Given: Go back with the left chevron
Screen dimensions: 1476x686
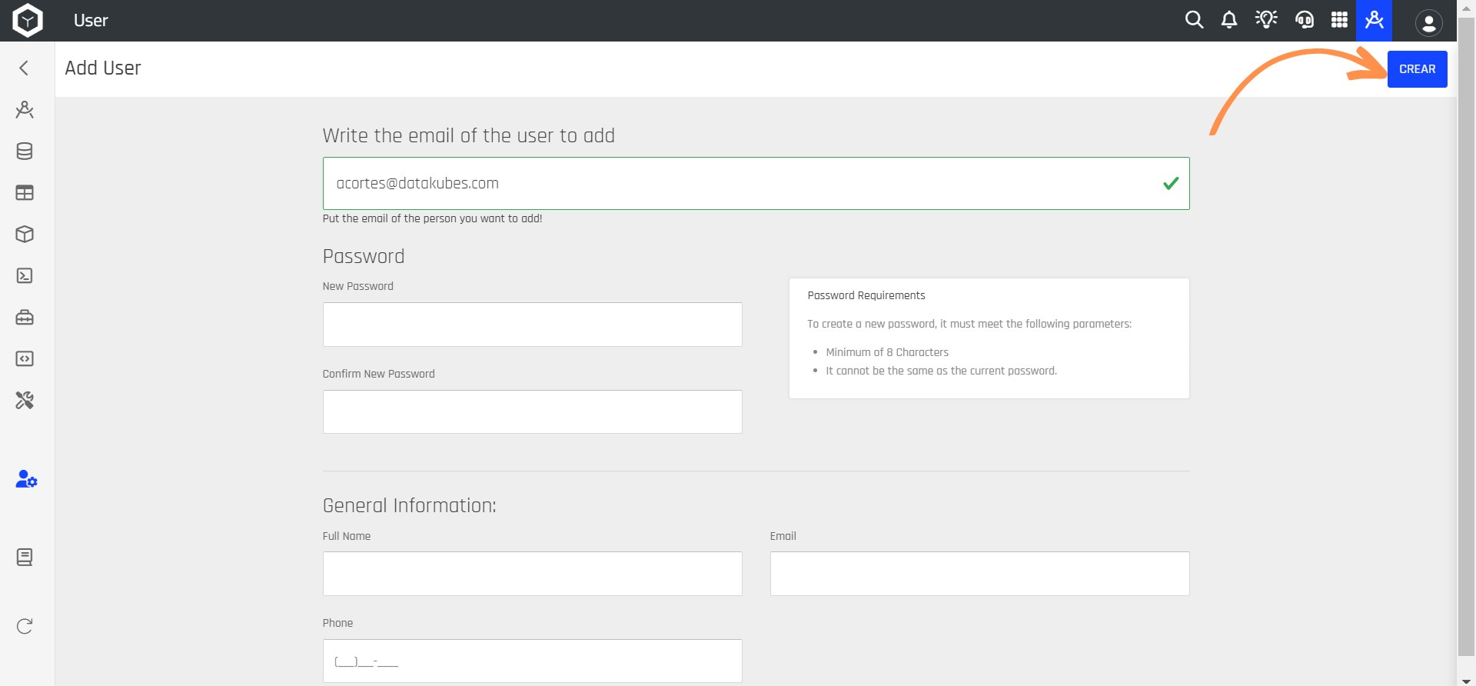Looking at the screenshot, I should click(24, 68).
